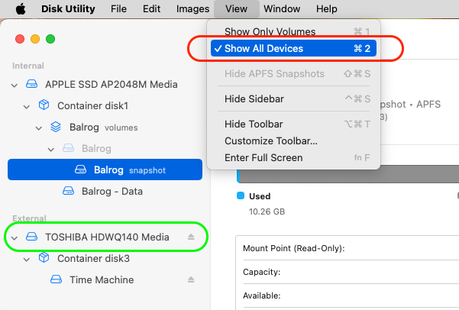The width and height of the screenshot is (459, 310).
Task: Click Container disk1 cube icon
Action: coord(44,105)
